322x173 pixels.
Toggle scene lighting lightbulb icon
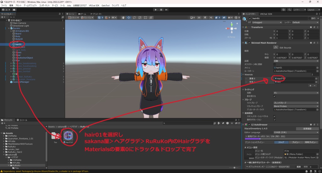click(x=205, y=18)
